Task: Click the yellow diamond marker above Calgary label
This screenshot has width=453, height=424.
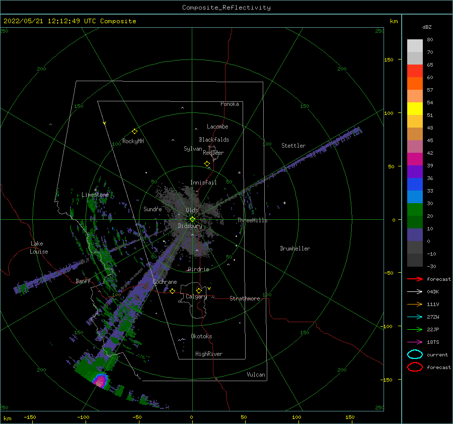Action: point(199,290)
